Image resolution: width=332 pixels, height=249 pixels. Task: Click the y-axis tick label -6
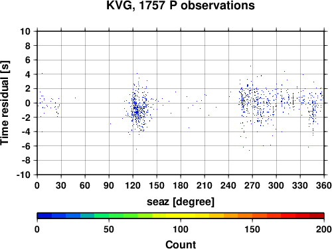pos(26,146)
